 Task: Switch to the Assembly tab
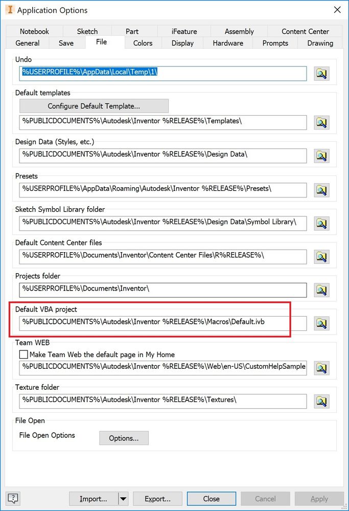coord(239,31)
